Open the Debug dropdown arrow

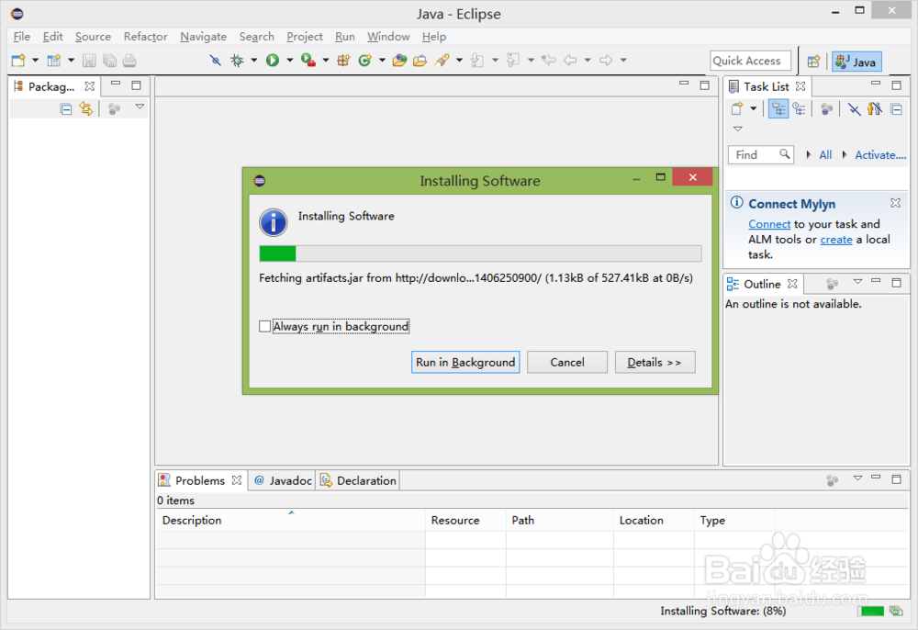pyautogui.click(x=254, y=61)
